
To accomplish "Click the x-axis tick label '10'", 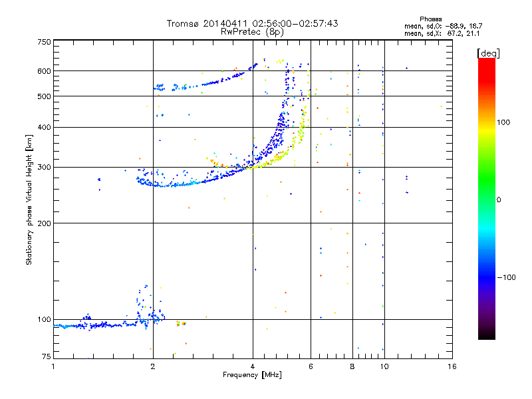I will point(384,366).
